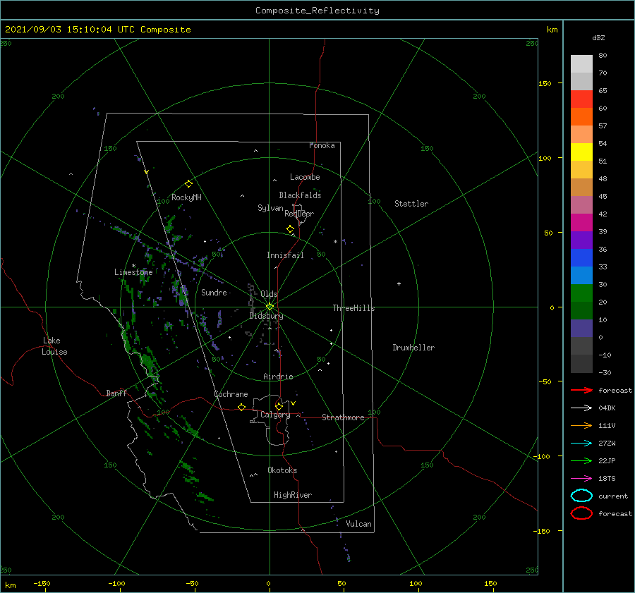635x593 pixels.
Task: Click the cyan current ellipse icon
Action: pos(581,496)
